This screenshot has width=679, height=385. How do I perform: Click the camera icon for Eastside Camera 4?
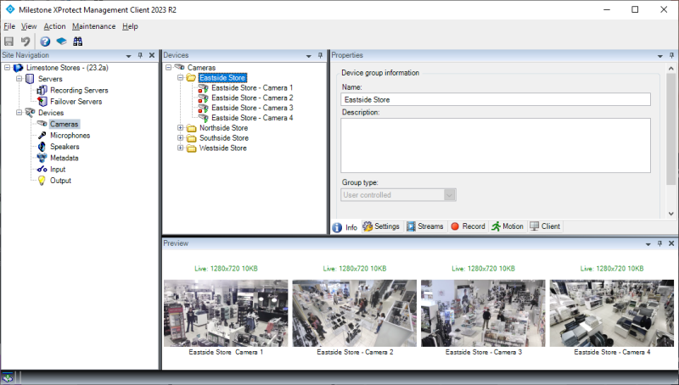tap(203, 118)
